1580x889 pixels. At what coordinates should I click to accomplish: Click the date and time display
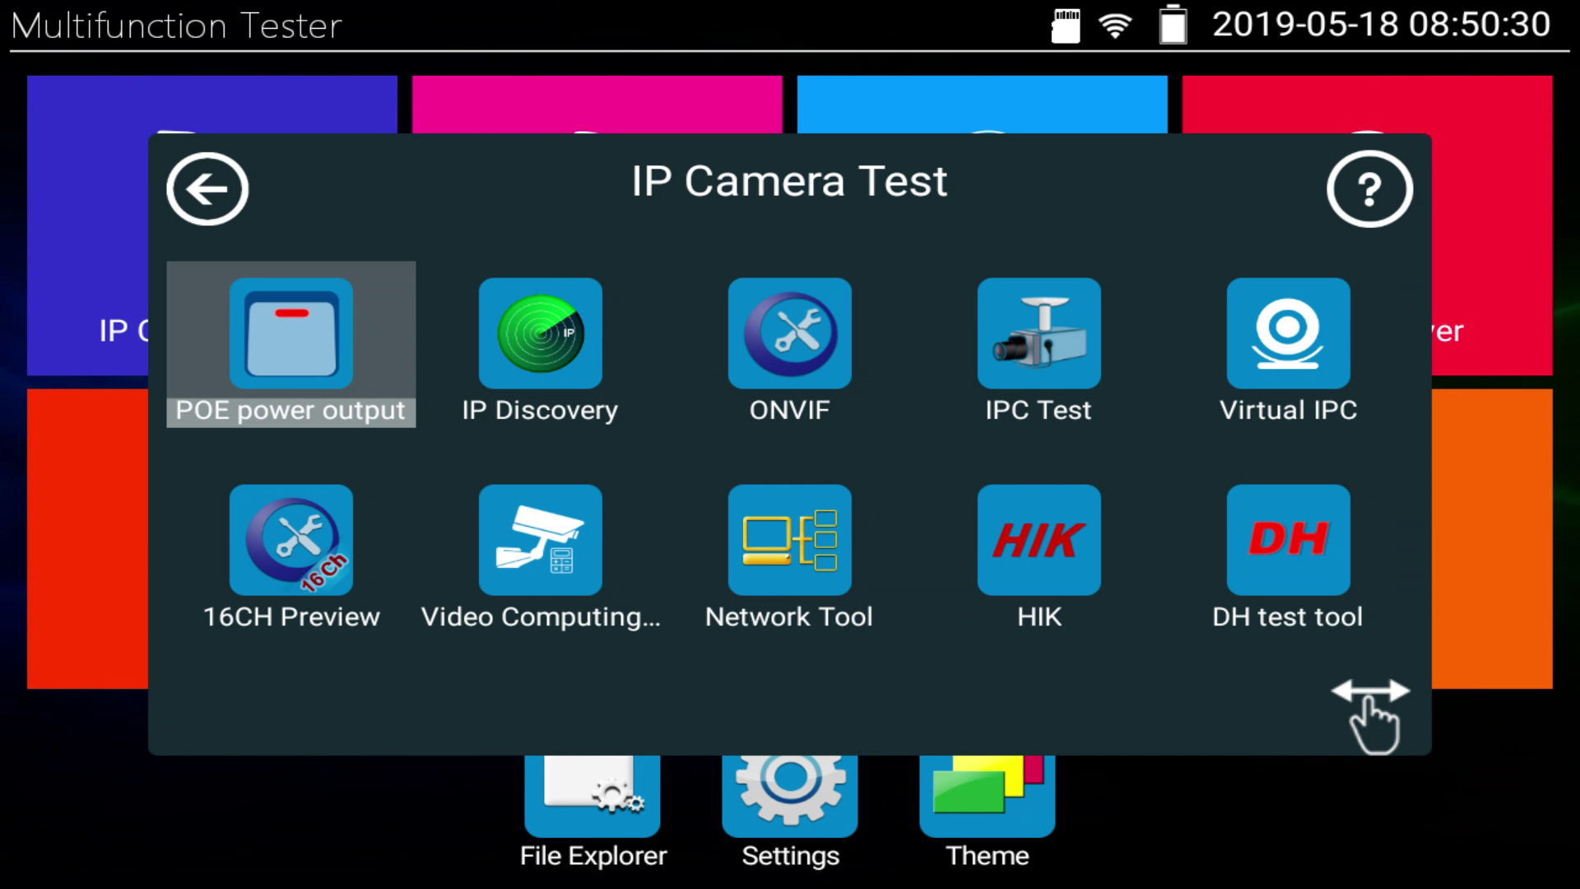pyautogui.click(x=1381, y=25)
